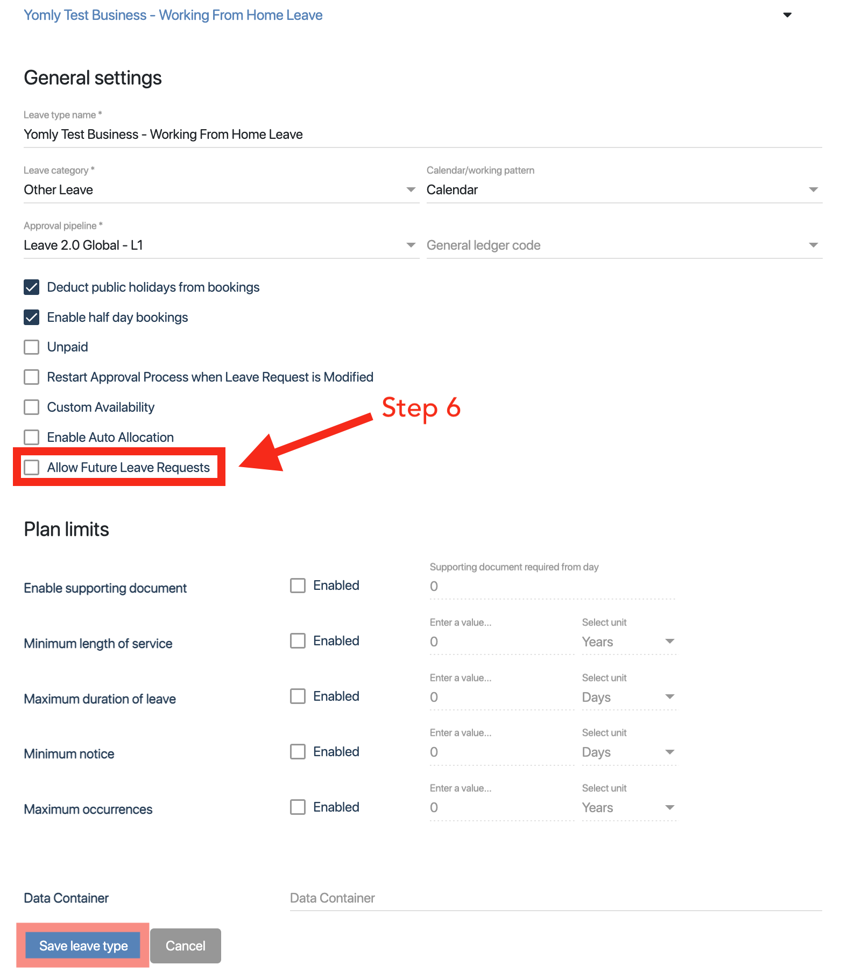Select the Maximum duration of leave unit dropdown
848x972 pixels.
tap(628, 698)
